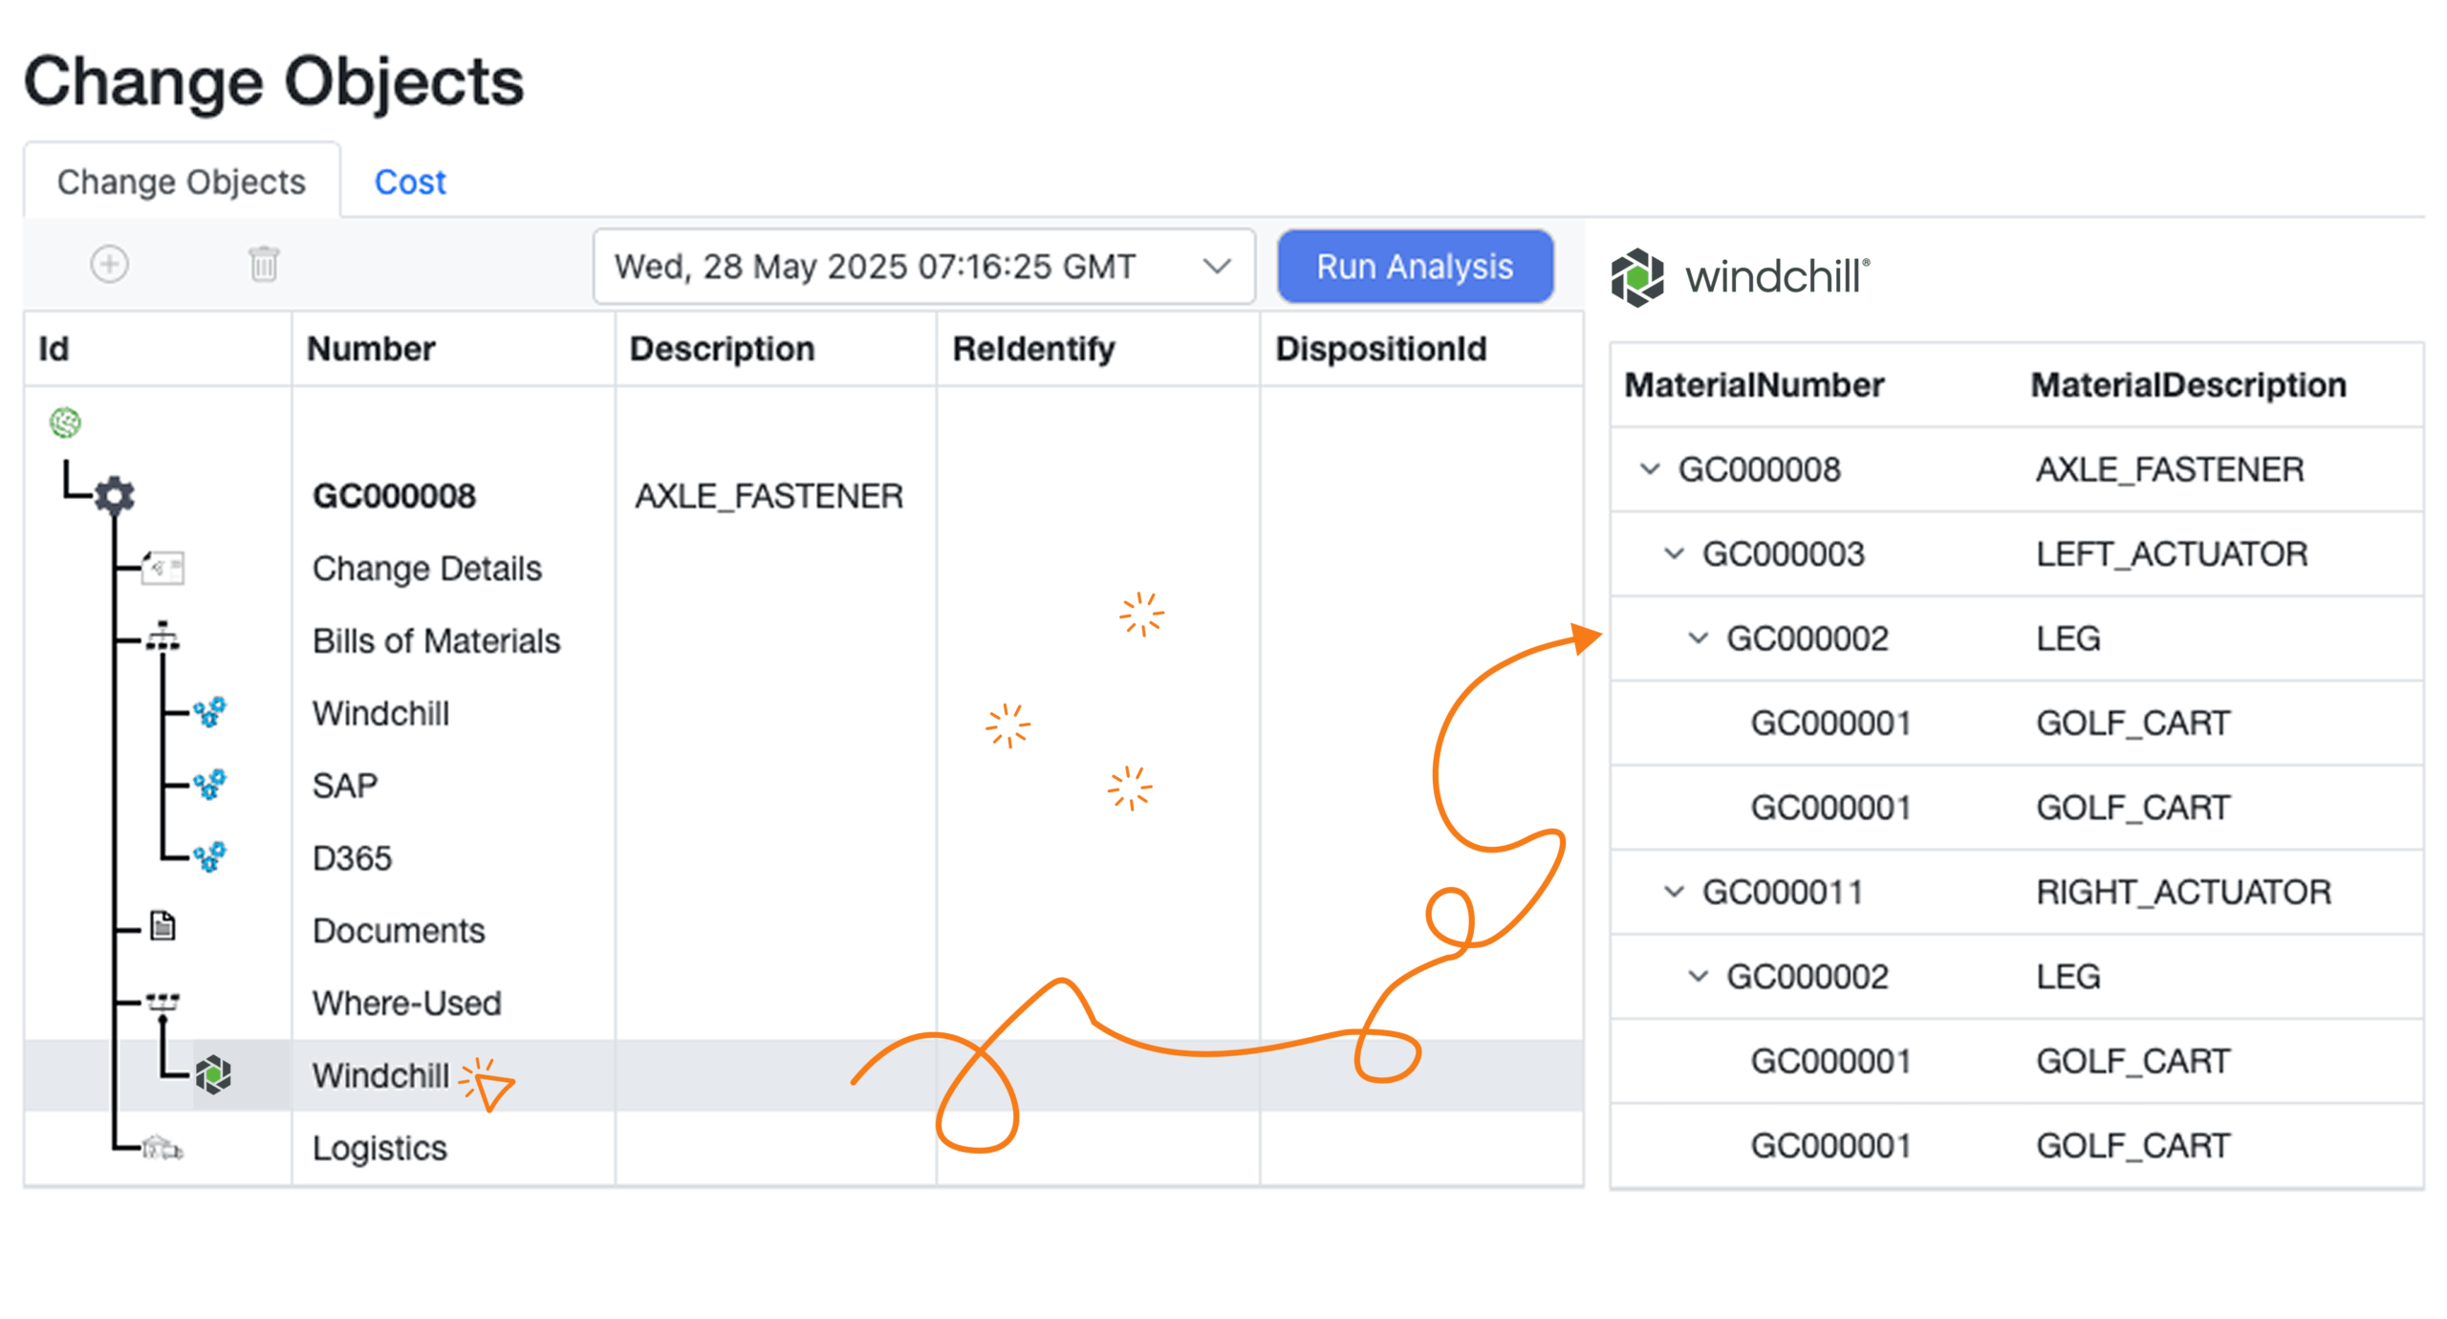Viewport: 2447px width, 1319px height.
Task: Click the Change Details card icon
Action: 163,568
